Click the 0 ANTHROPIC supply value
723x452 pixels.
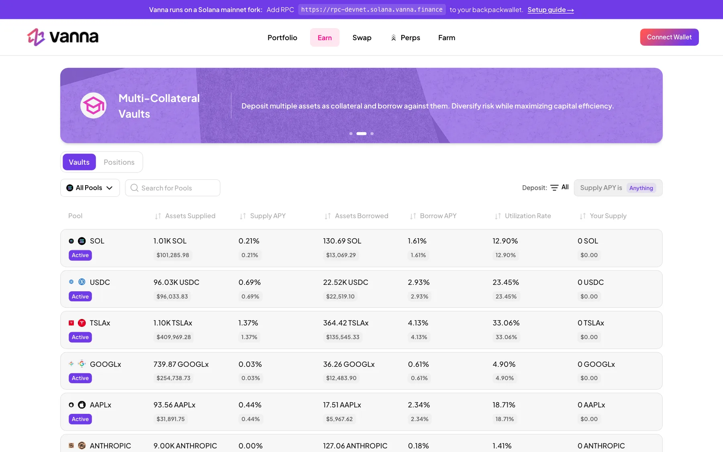tap(601, 446)
